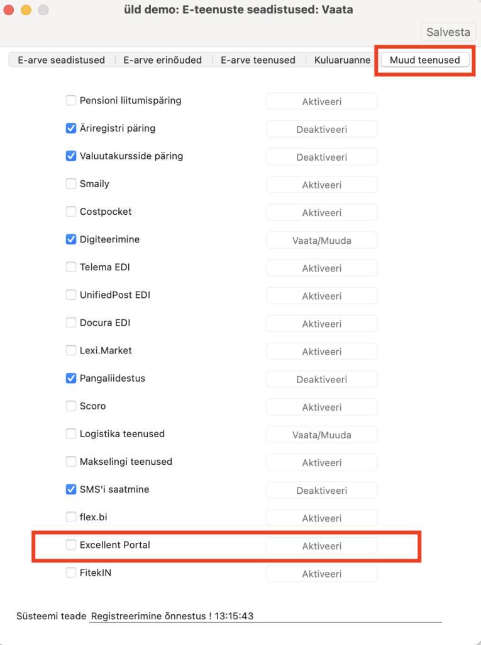This screenshot has width=481, height=645.
Task: Deactivate Valuutakursside päring with its Deaktiveeri button
Action: [x=321, y=157]
